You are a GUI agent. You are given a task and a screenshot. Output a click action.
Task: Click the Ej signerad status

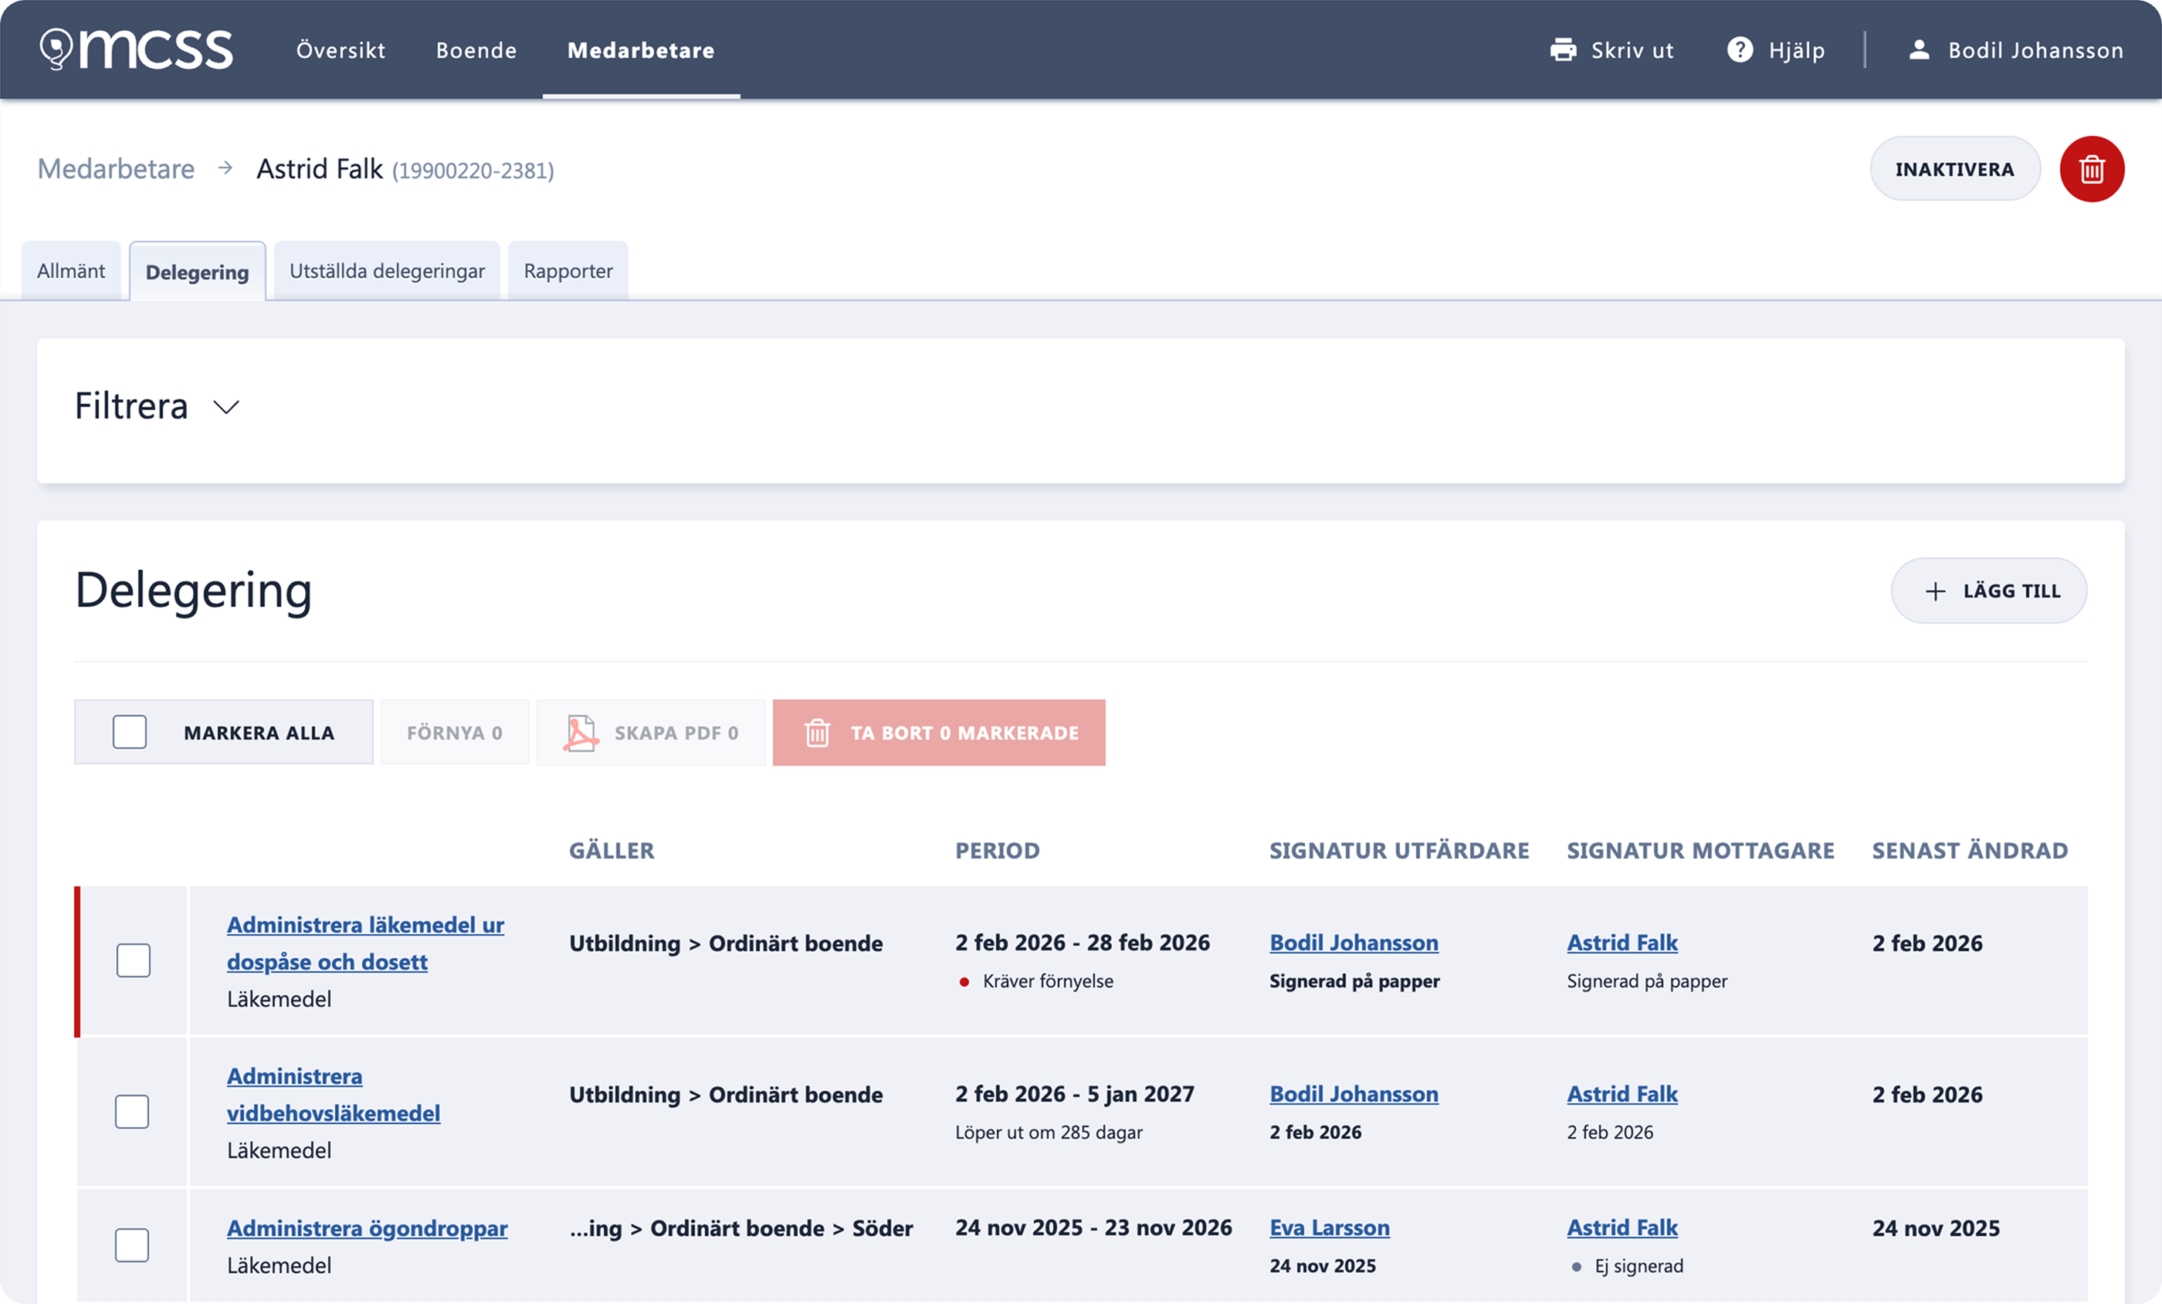(1639, 1266)
